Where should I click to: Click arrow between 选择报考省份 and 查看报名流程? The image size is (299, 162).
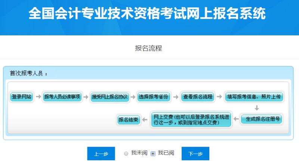coord(175,97)
